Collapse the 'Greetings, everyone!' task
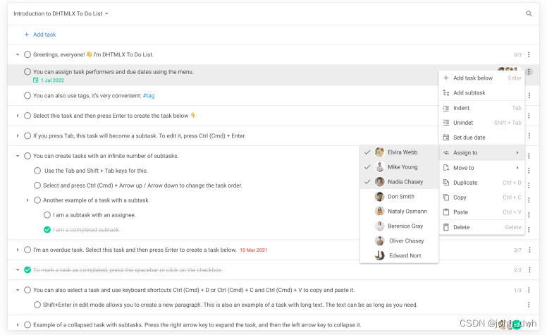Image resolution: width=547 pixels, height=335 pixels. (x=18, y=54)
